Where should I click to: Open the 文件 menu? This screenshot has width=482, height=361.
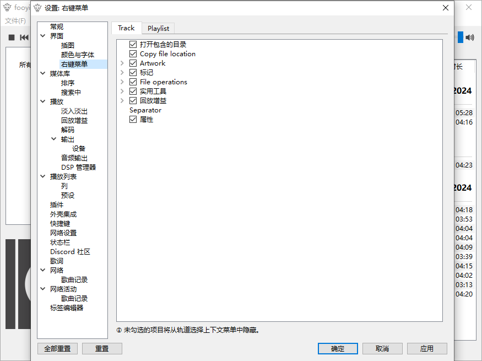tap(15, 20)
